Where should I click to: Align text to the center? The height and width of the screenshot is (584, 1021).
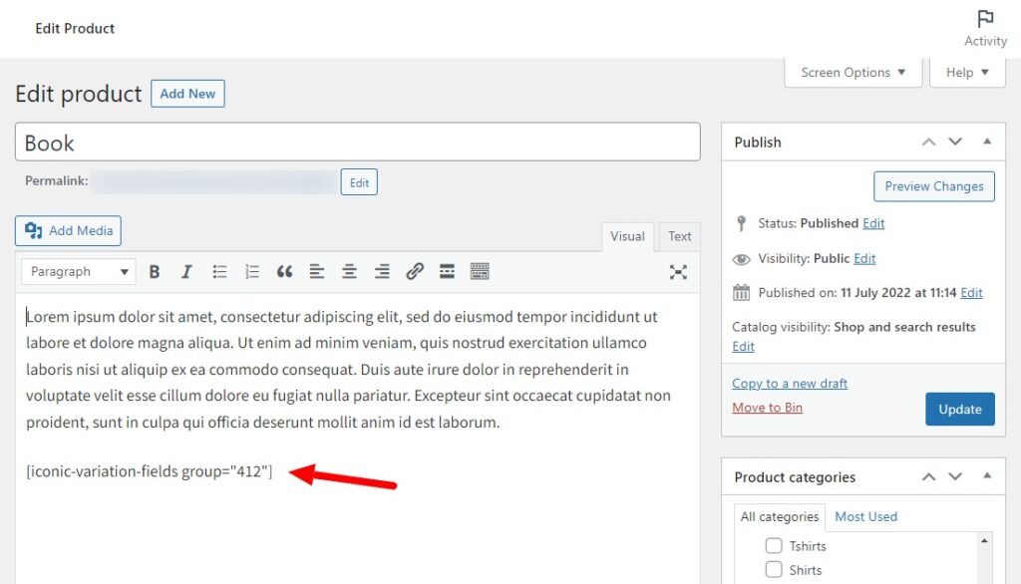tap(349, 271)
